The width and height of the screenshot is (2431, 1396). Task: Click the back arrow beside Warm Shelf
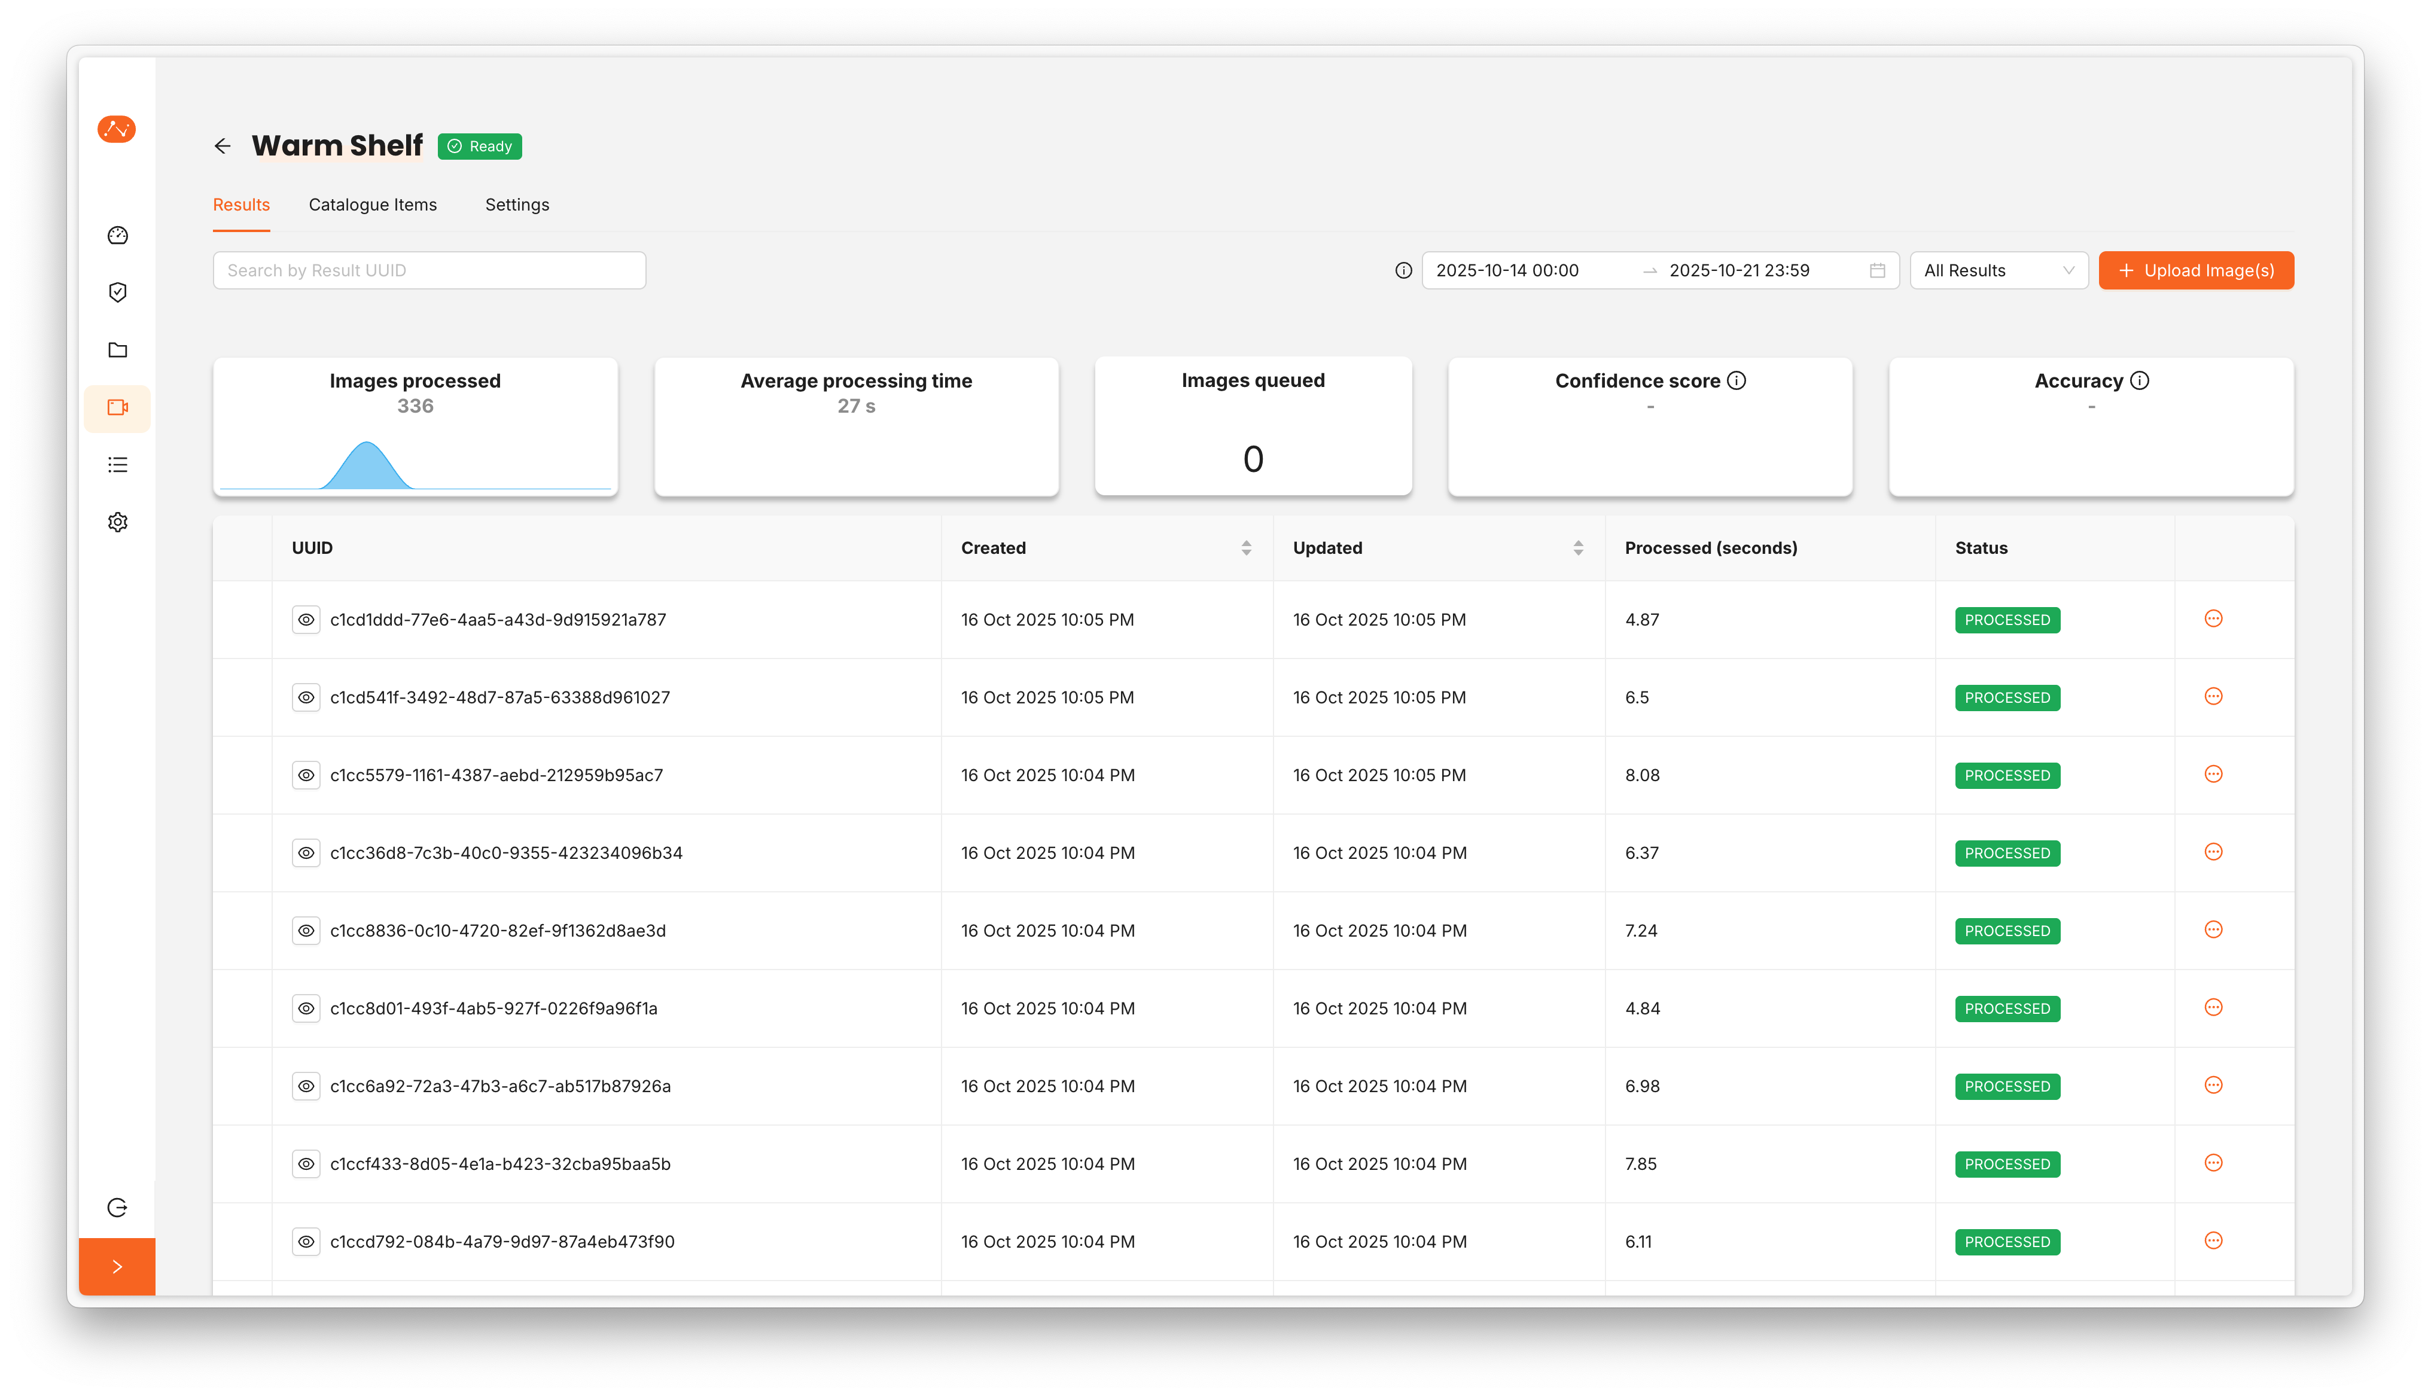click(x=223, y=146)
